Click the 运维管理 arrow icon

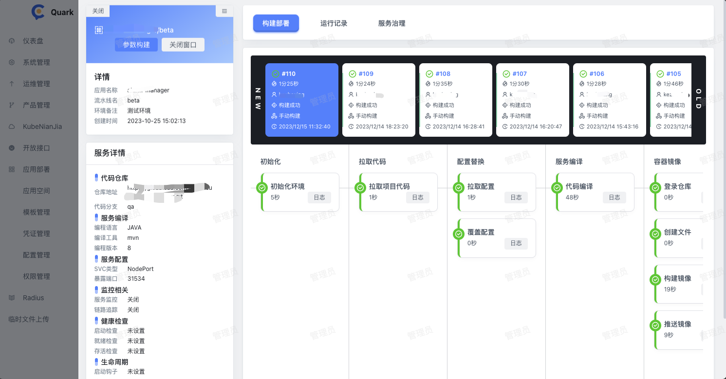tap(12, 84)
